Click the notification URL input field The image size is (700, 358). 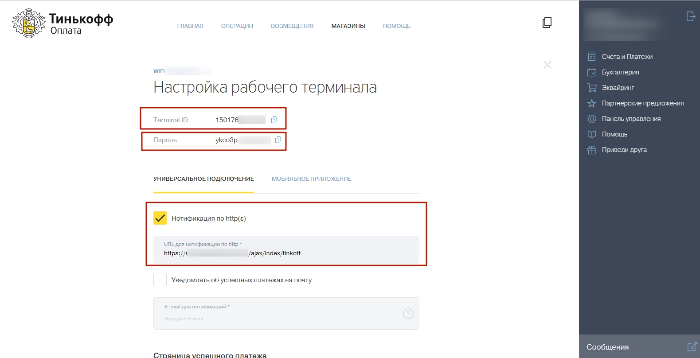(x=286, y=253)
